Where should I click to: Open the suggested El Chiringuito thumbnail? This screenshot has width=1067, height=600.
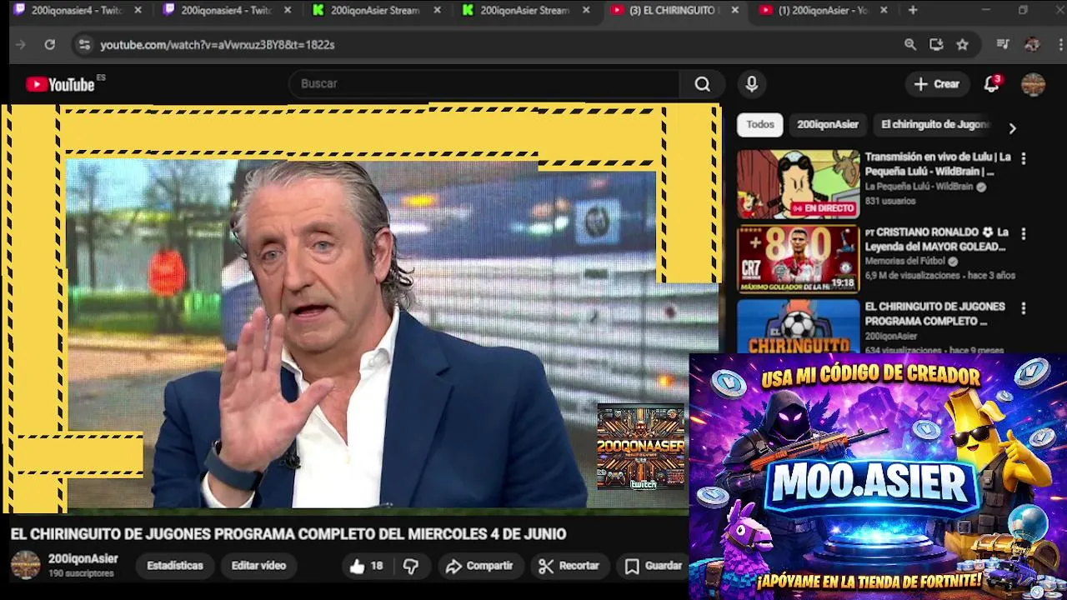[x=798, y=326]
